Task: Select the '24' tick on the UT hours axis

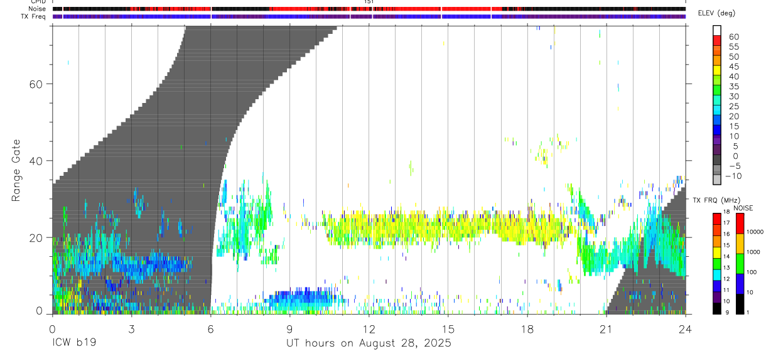Action: [x=686, y=329]
